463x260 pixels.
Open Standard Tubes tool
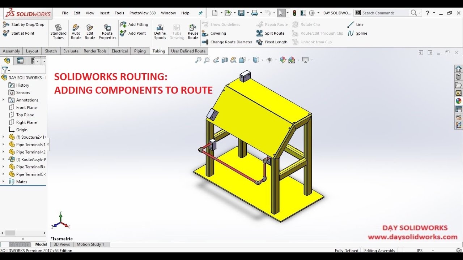[58, 32]
